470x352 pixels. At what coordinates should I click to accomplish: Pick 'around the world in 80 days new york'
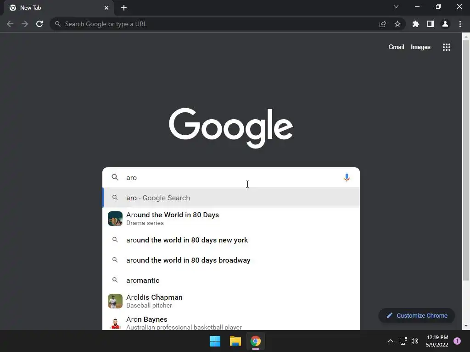(231, 240)
